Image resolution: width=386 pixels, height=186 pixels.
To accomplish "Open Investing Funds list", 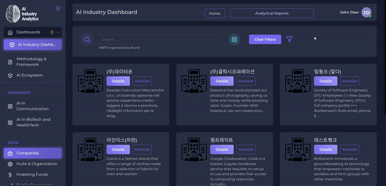I will (x=33, y=174).
